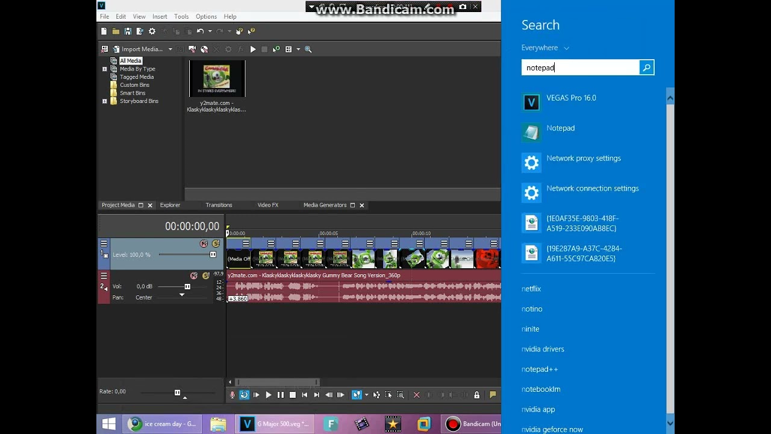This screenshot has width=771, height=434.
Task: Select the Smart Bins folder
Action: [133, 93]
